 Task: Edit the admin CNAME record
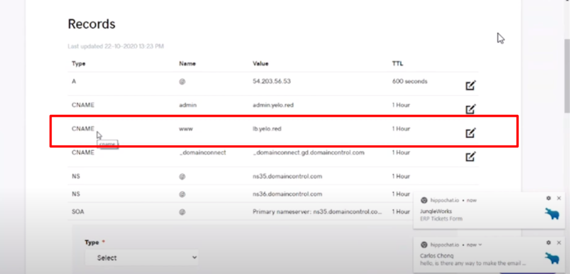470,109
